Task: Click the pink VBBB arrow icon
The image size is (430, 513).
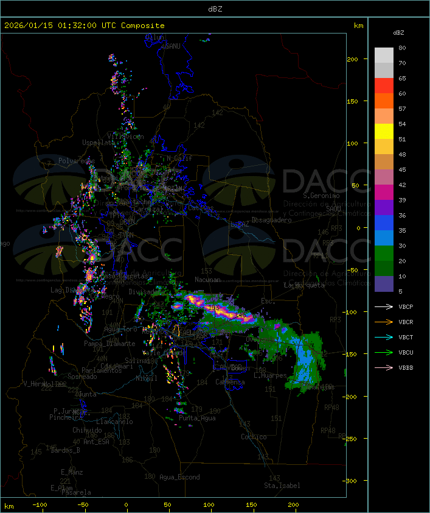Action: pyautogui.click(x=384, y=367)
